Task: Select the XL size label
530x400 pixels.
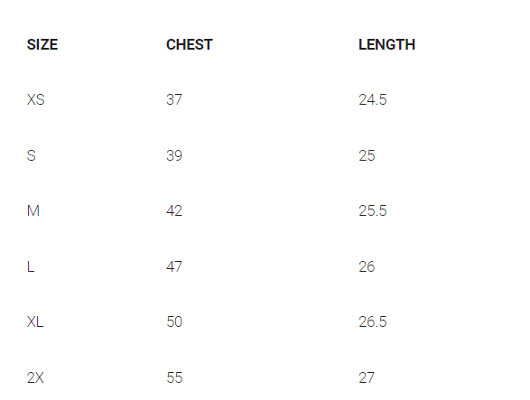Action: pyautogui.click(x=35, y=321)
